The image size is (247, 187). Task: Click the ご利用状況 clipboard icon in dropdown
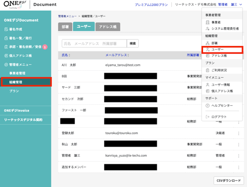coord(207,70)
